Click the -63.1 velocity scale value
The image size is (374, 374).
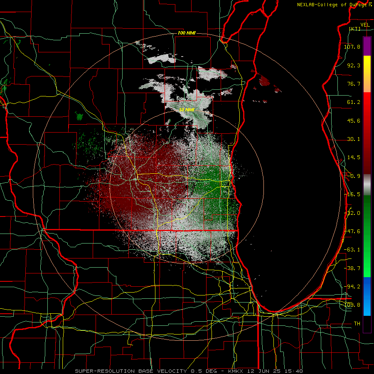pyautogui.click(x=352, y=250)
